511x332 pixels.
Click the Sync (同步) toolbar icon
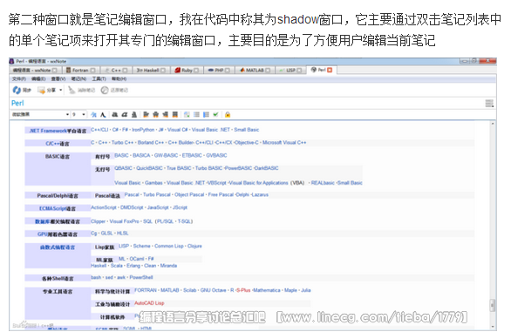pos(17,90)
